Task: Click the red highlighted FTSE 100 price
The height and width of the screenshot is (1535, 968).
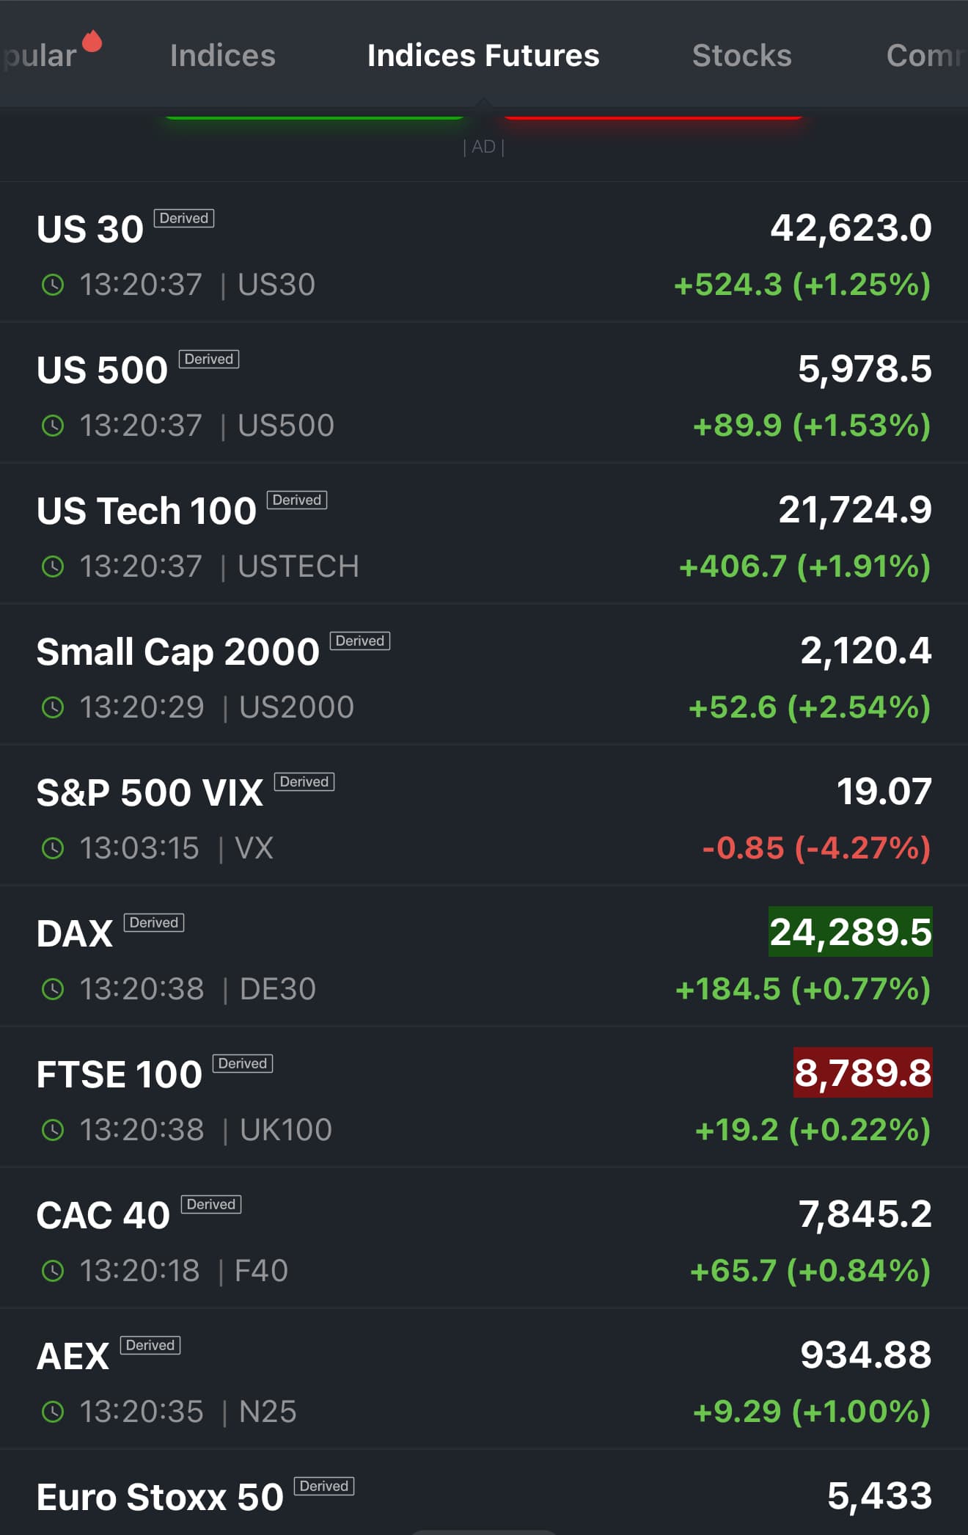Action: 862,1073
